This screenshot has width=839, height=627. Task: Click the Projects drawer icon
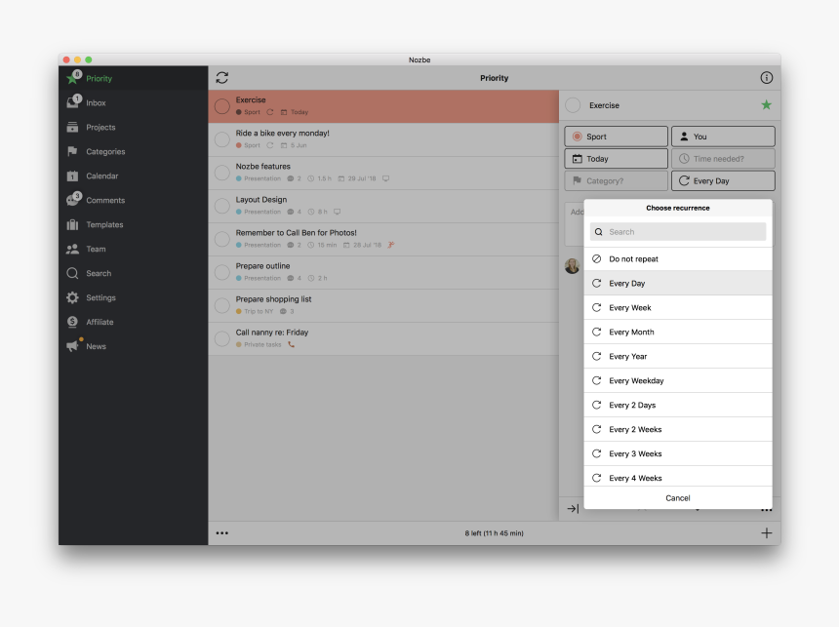[72, 128]
